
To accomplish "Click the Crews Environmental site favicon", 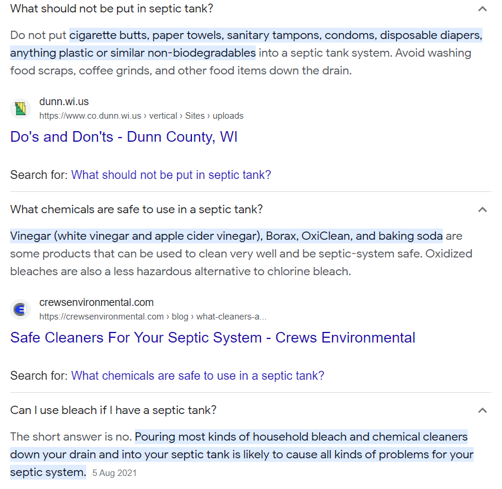I will [21, 309].
